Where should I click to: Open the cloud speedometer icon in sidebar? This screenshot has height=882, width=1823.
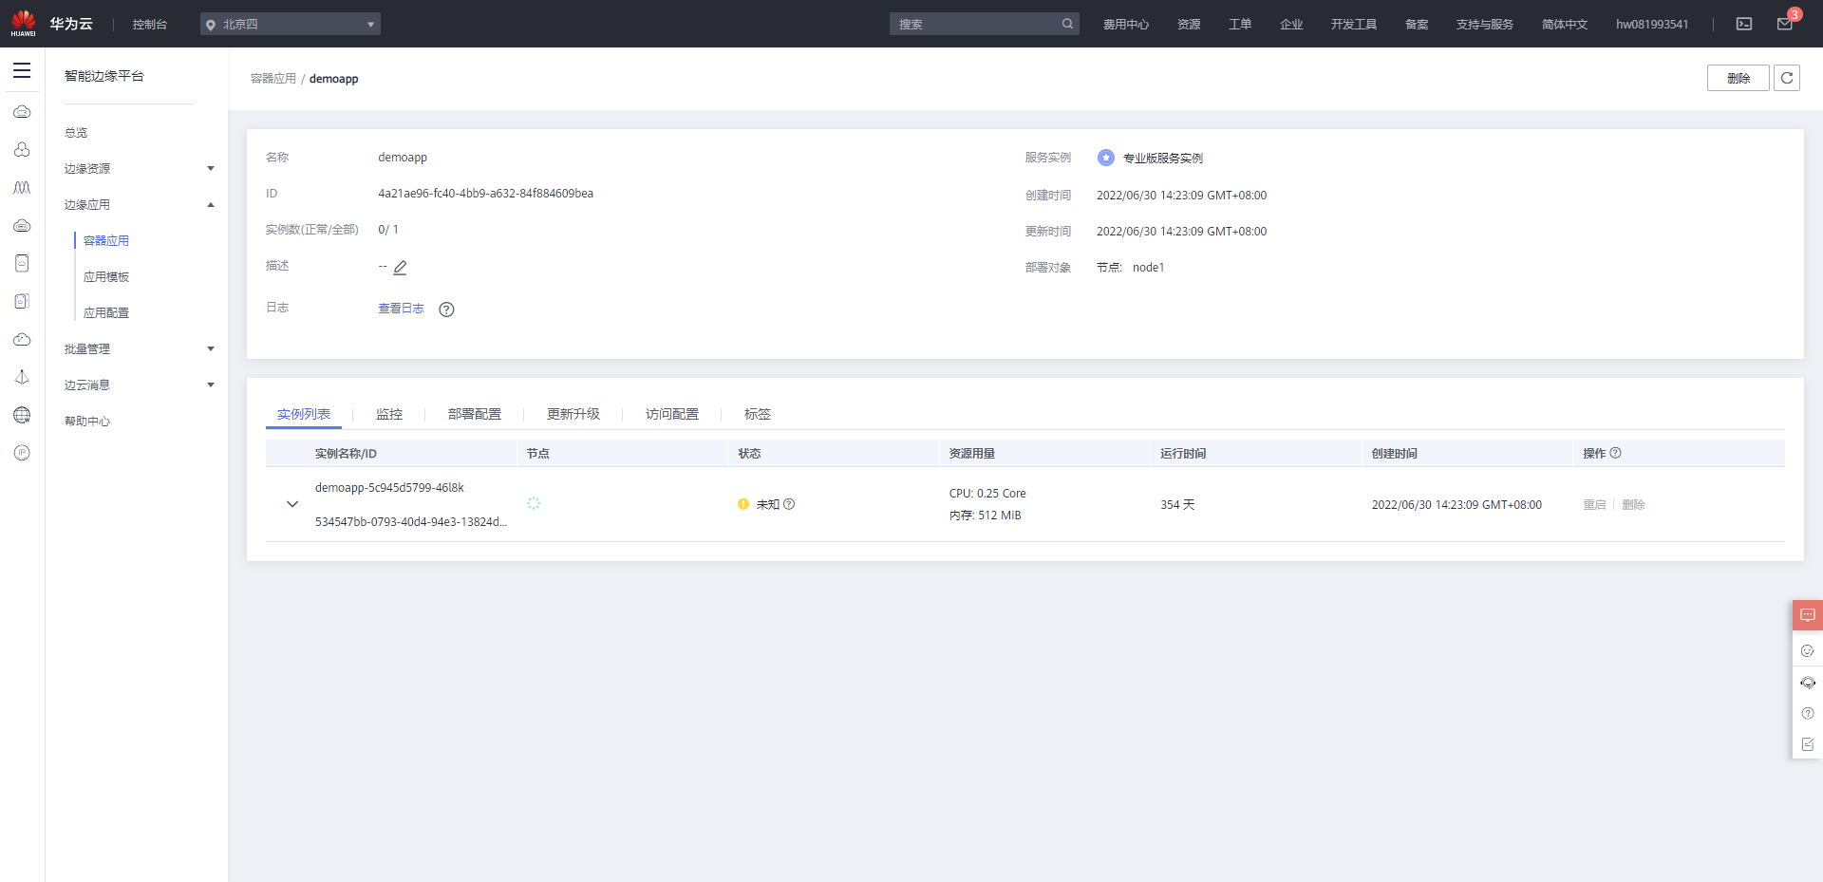22,339
